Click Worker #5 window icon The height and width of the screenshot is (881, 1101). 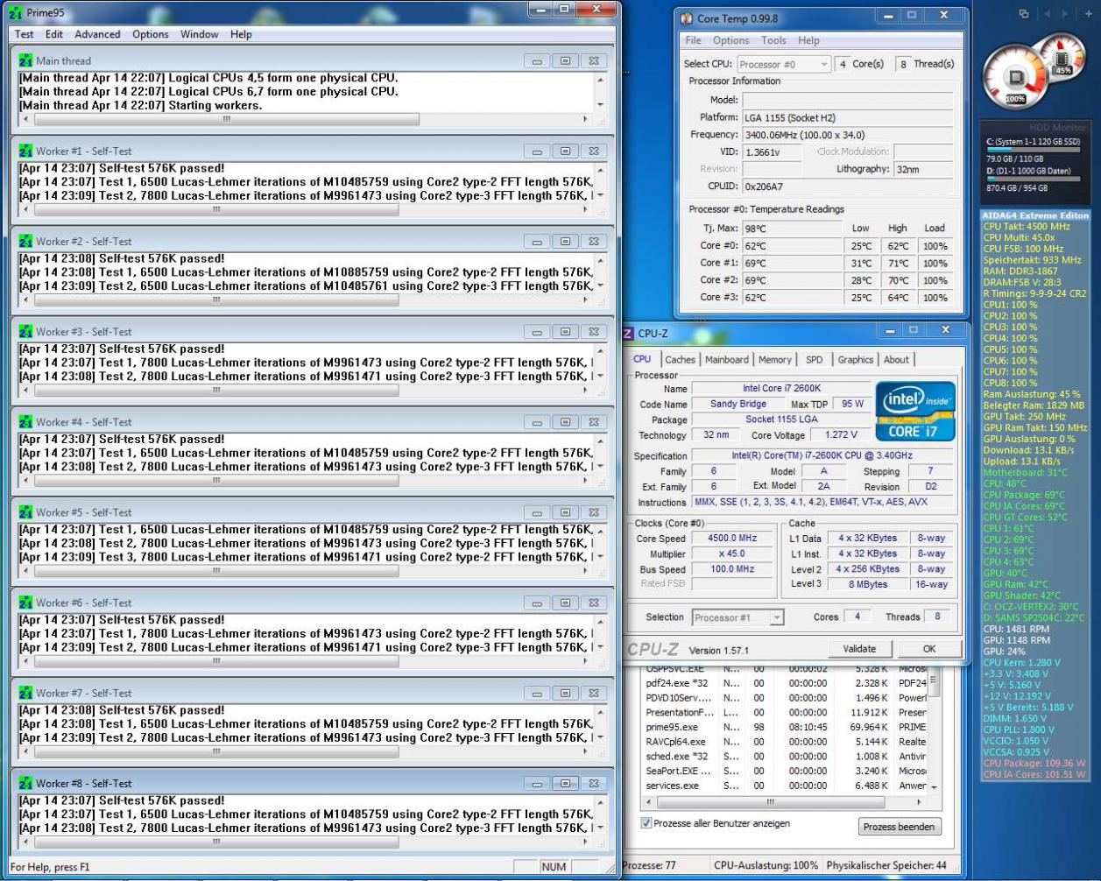[x=25, y=512]
